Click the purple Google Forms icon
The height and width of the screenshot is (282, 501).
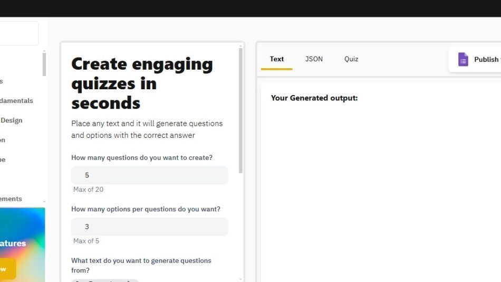(x=463, y=60)
